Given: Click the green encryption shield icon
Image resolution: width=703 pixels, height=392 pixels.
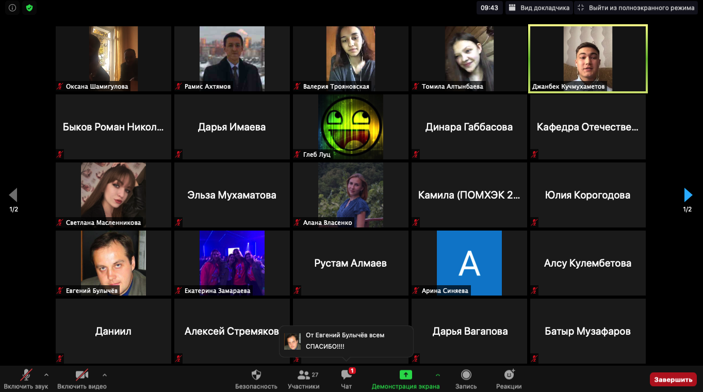Looking at the screenshot, I should 29,8.
